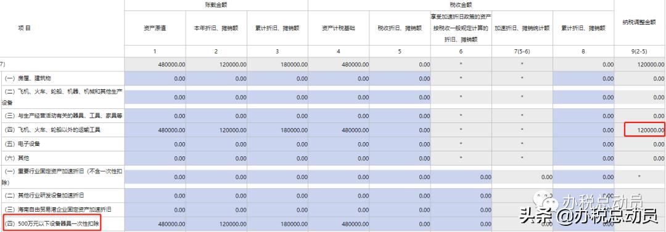
Task: Click 运输工具 row column 8 累计折旧 cell
Action: [x=583, y=130]
